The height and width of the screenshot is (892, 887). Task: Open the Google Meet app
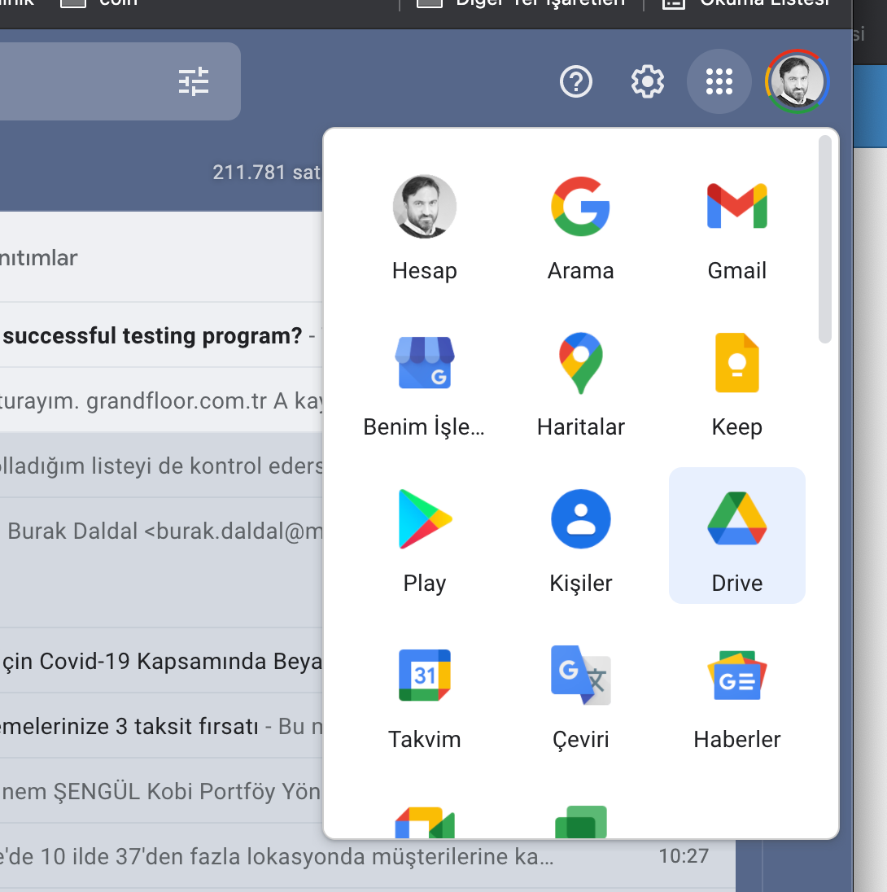point(425,821)
